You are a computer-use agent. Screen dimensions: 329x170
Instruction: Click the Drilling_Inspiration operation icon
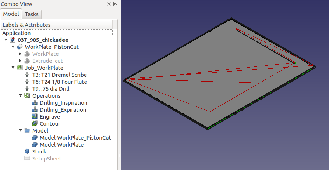[35, 103]
